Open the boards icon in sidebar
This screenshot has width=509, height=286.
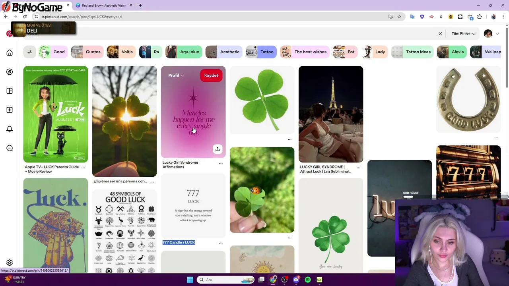point(10,91)
